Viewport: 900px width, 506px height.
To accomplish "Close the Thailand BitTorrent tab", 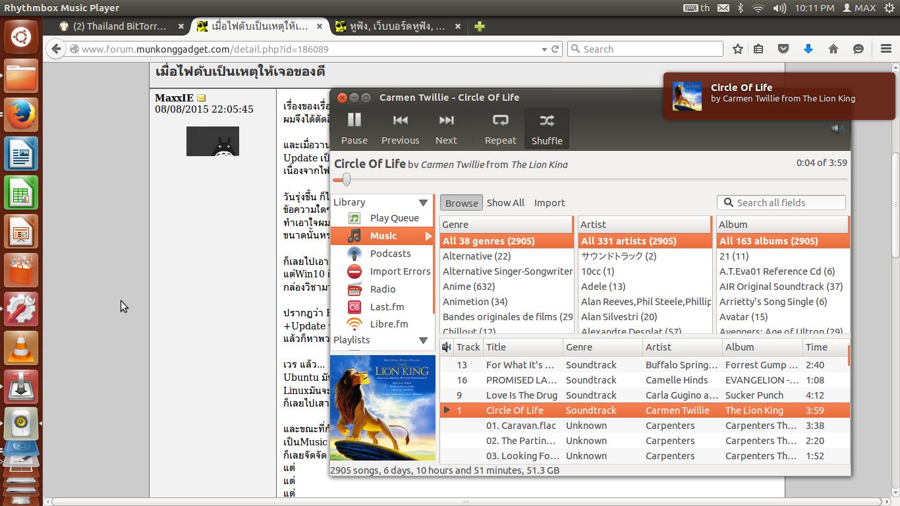I will [x=181, y=26].
